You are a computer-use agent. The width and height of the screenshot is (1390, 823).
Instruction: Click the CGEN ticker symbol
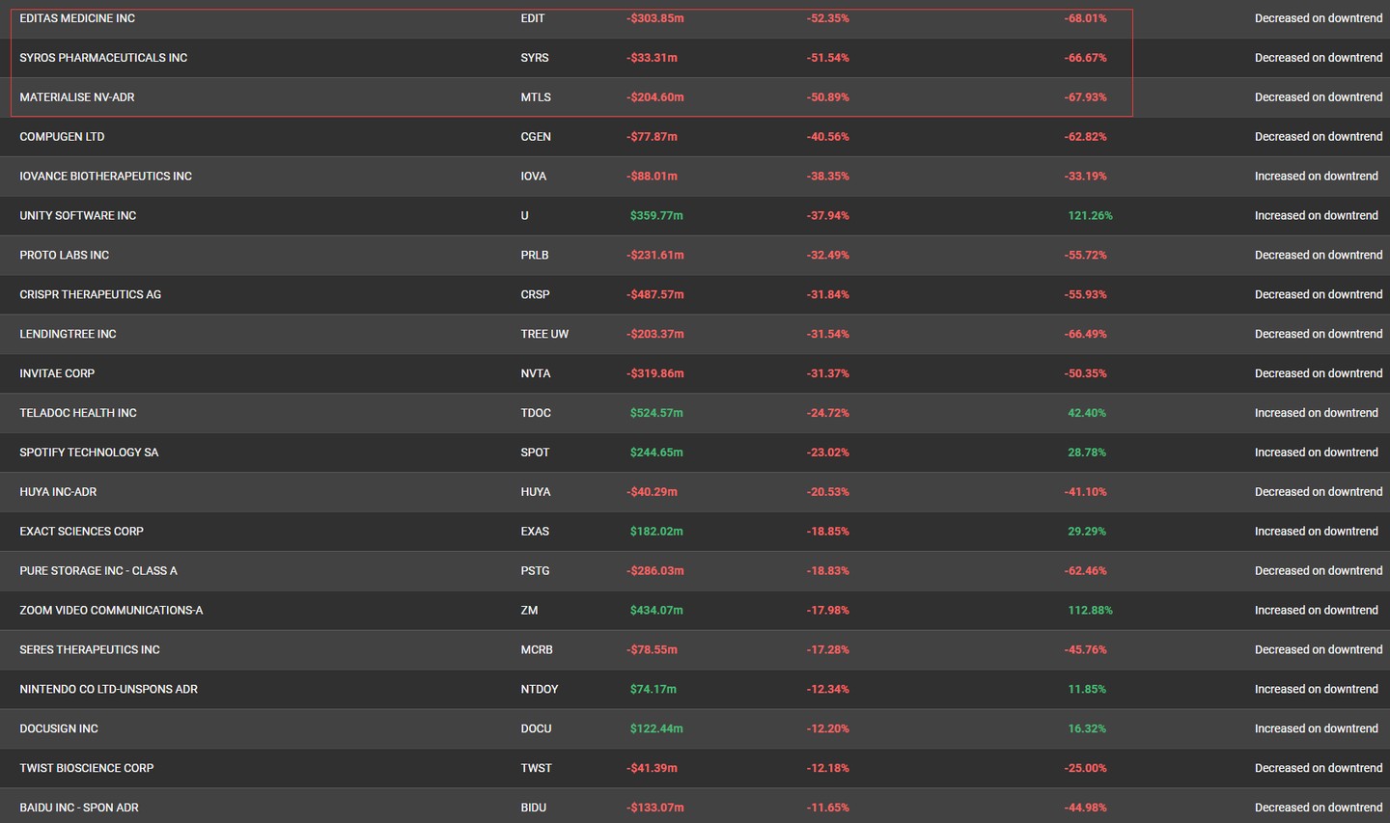click(536, 137)
